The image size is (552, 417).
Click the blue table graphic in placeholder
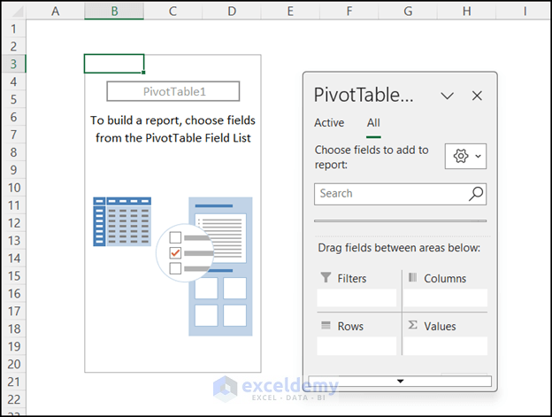pyautogui.click(x=122, y=221)
